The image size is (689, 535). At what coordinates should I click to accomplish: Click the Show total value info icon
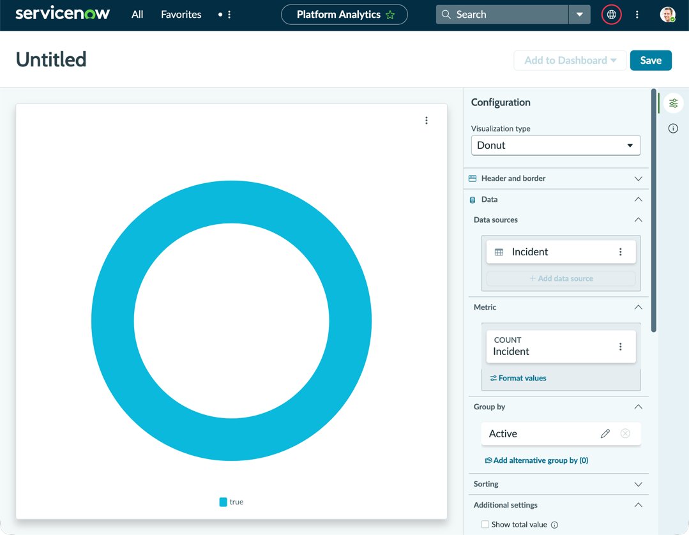click(x=554, y=525)
